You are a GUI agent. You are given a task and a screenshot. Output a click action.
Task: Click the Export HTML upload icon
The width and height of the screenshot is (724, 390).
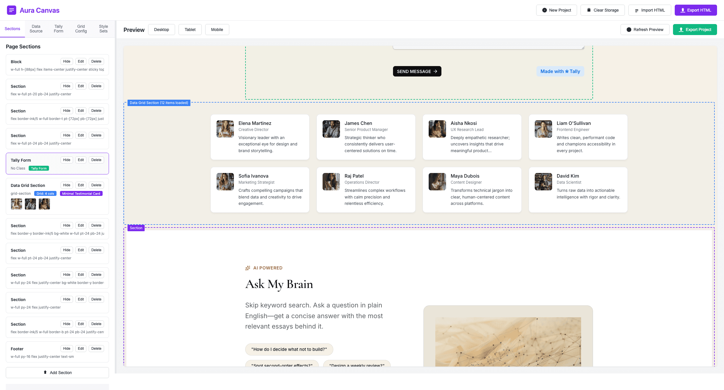[683, 10]
